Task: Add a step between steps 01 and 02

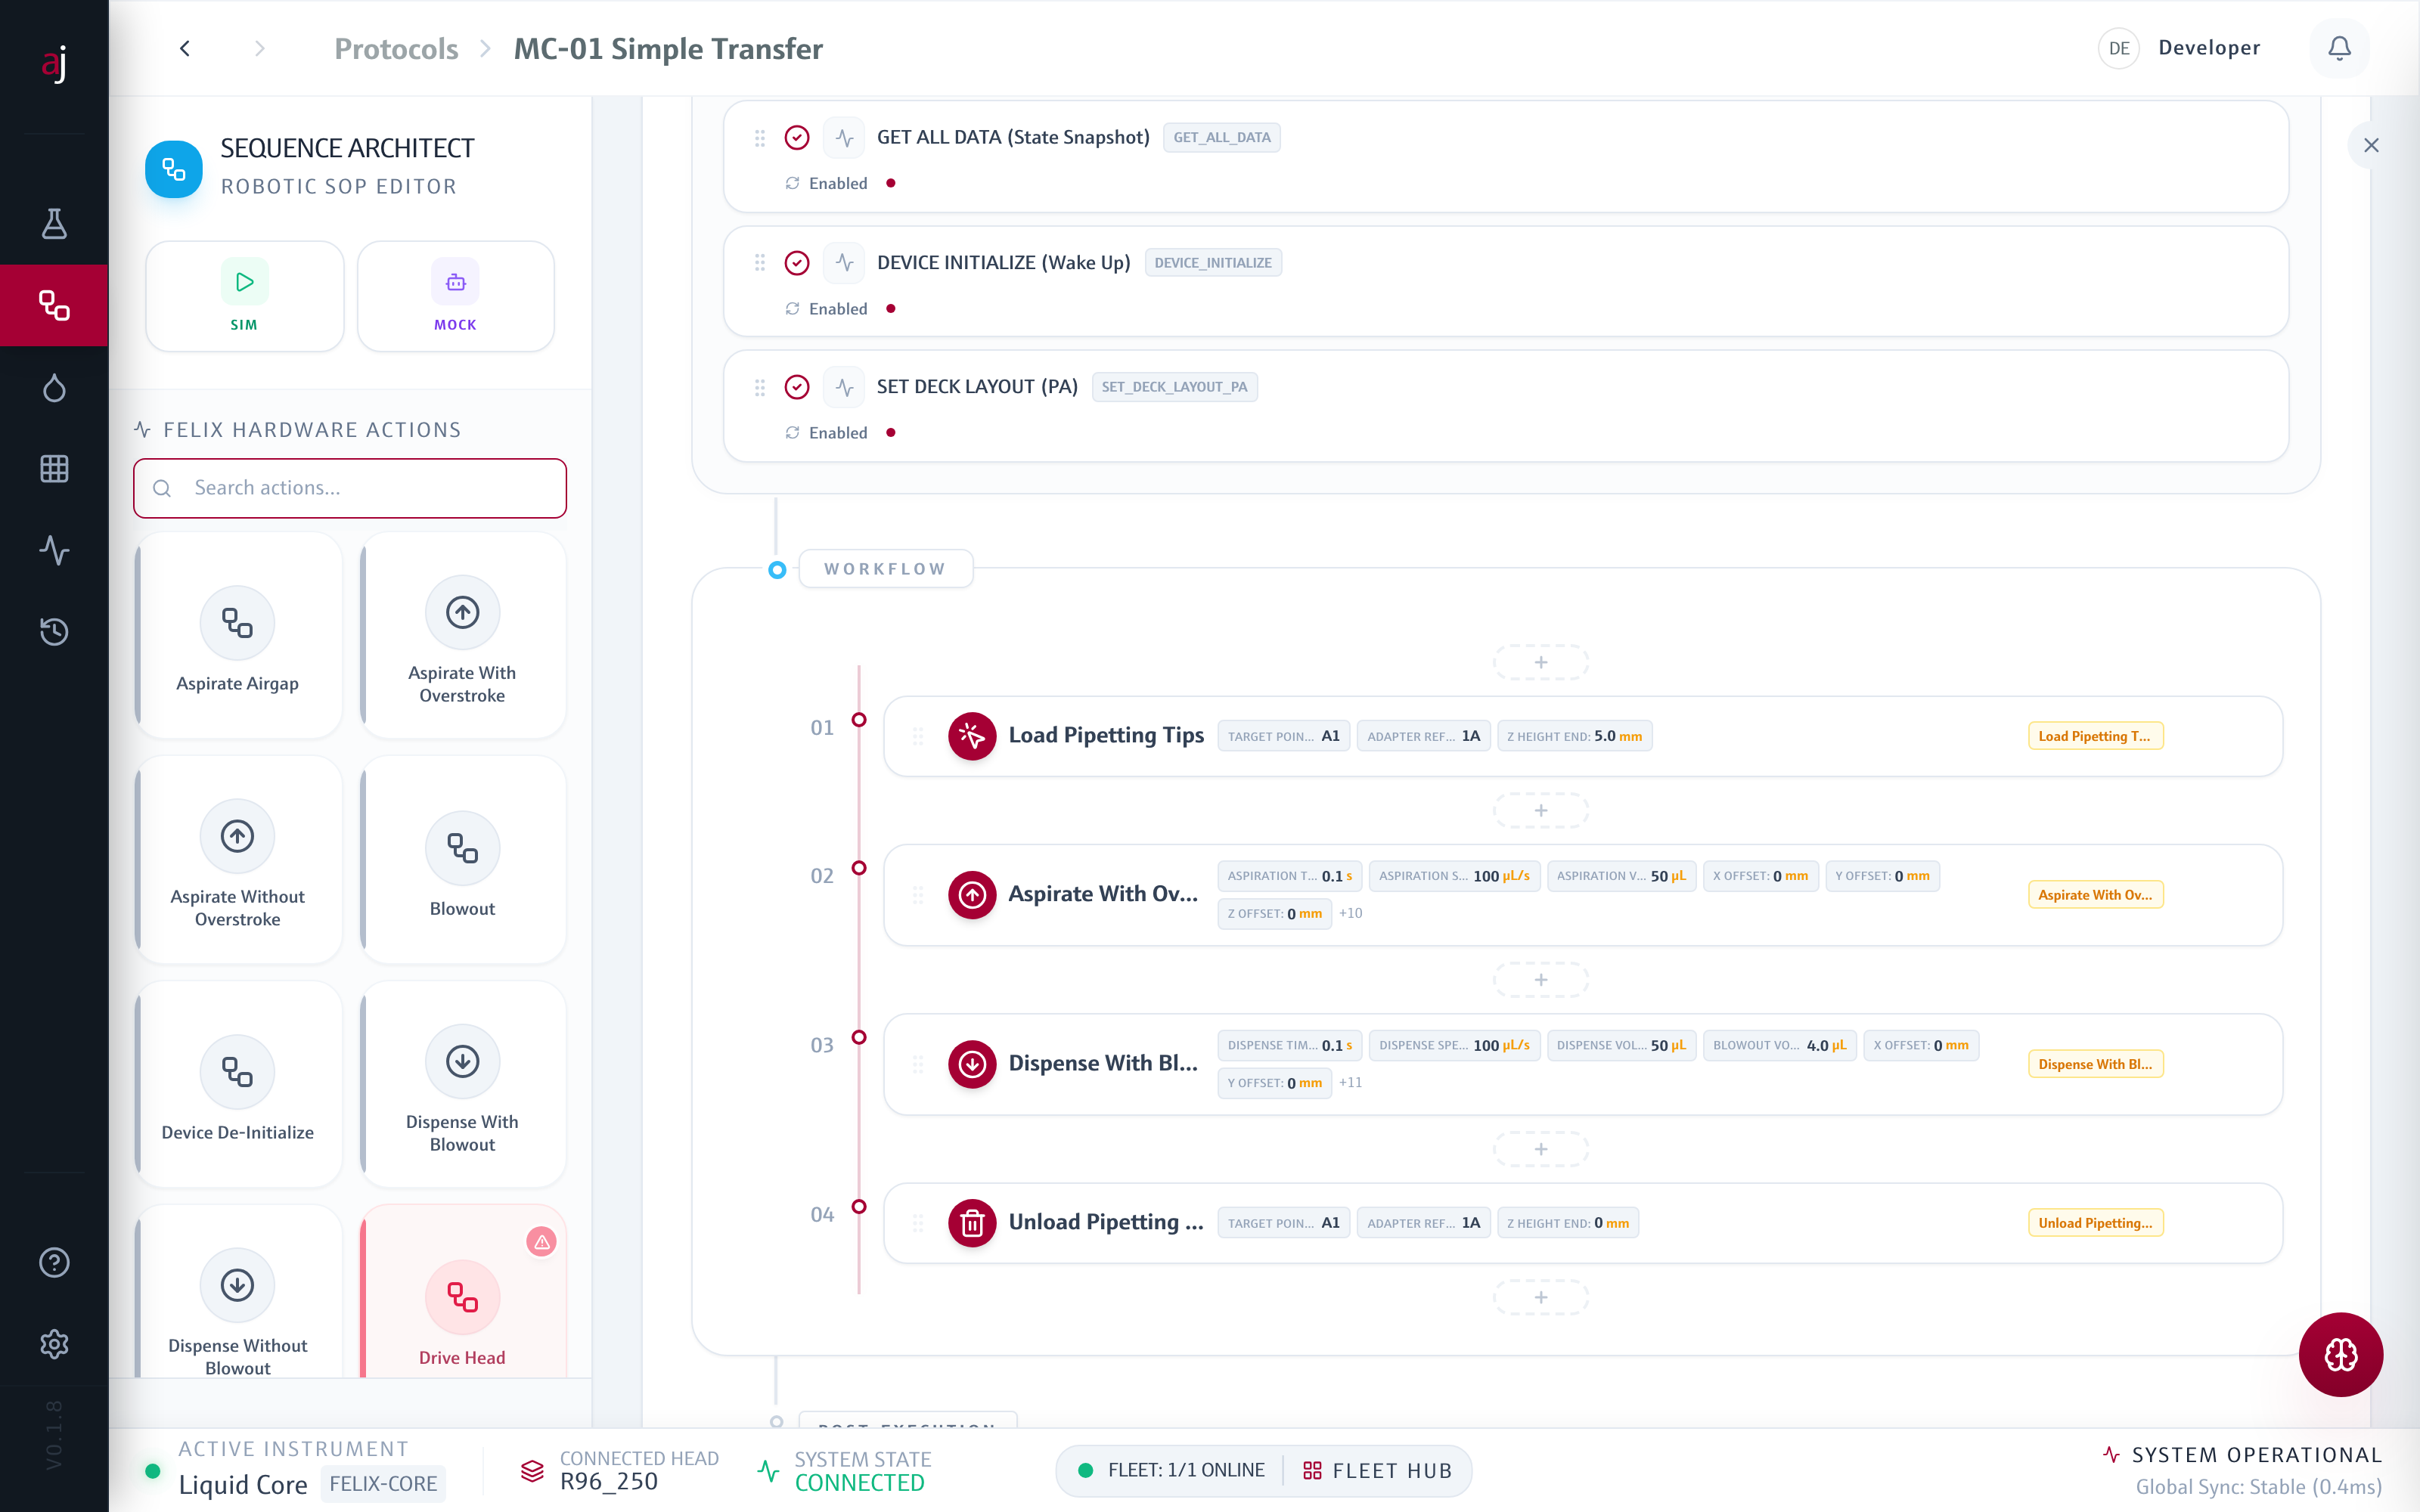Action: pos(1541,810)
